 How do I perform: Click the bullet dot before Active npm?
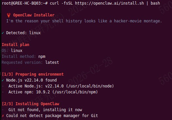[x=3, y=92]
